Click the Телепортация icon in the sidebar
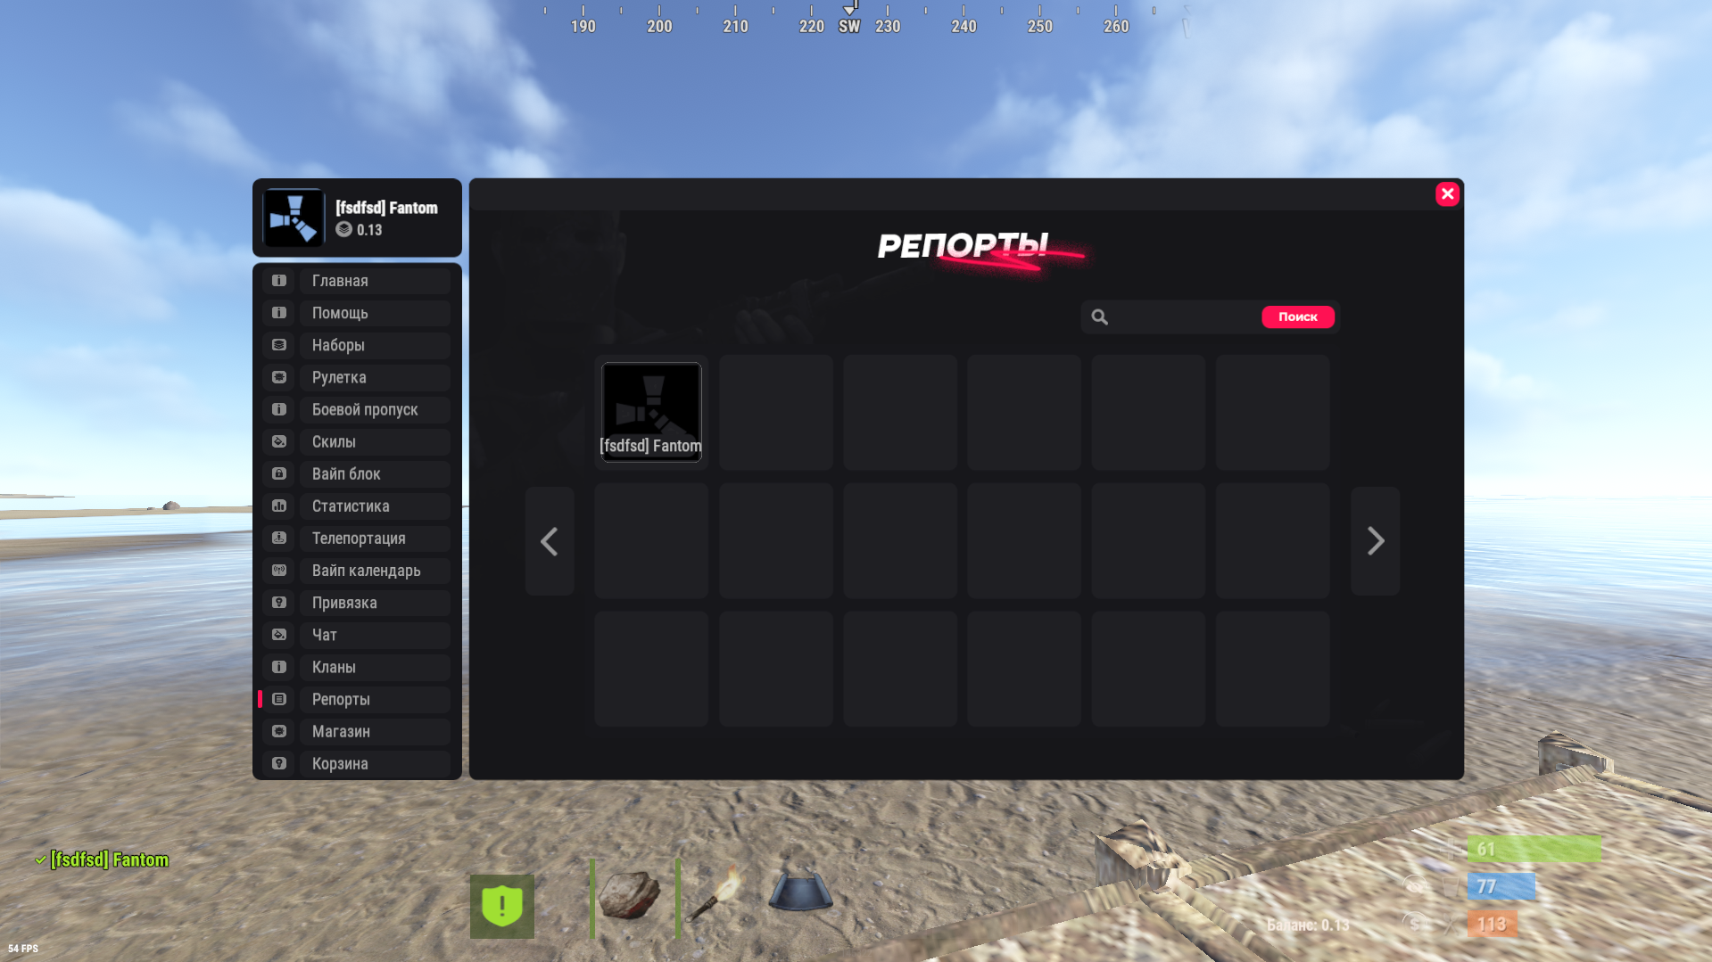This screenshot has width=1712, height=962. coord(278,538)
